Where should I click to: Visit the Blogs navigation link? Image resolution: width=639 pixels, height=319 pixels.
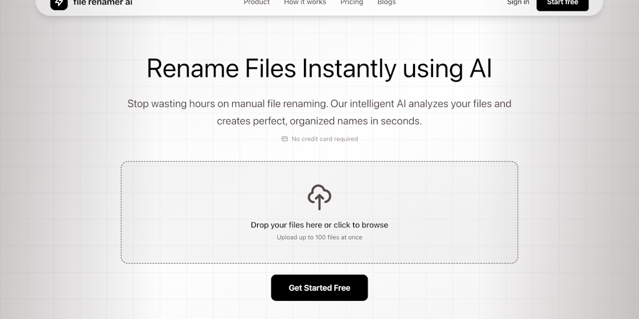click(x=386, y=3)
